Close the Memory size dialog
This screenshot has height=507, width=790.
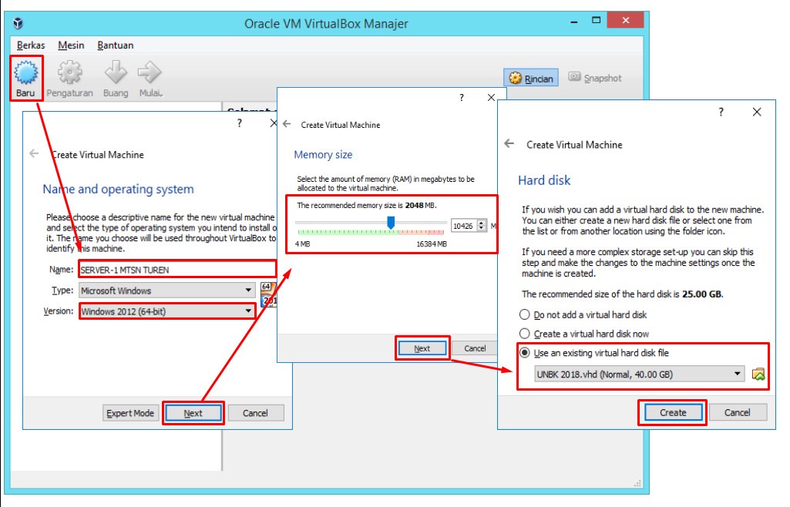click(491, 98)
